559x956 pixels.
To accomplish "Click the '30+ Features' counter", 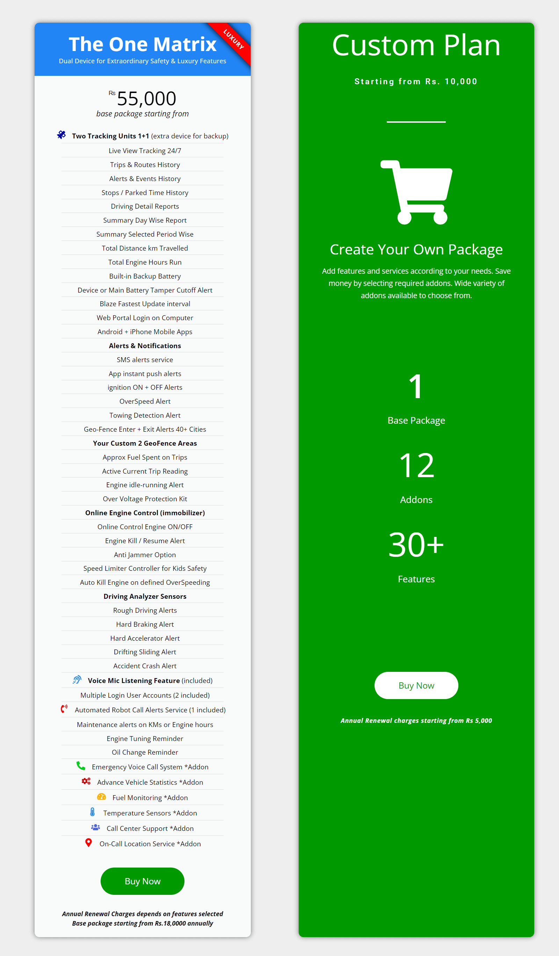I will 416,558.
